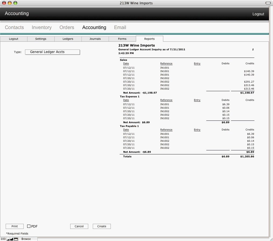Click the Tax Expense debit $0.06
This screenshot has width=273, height=241.
pos(226,108)
